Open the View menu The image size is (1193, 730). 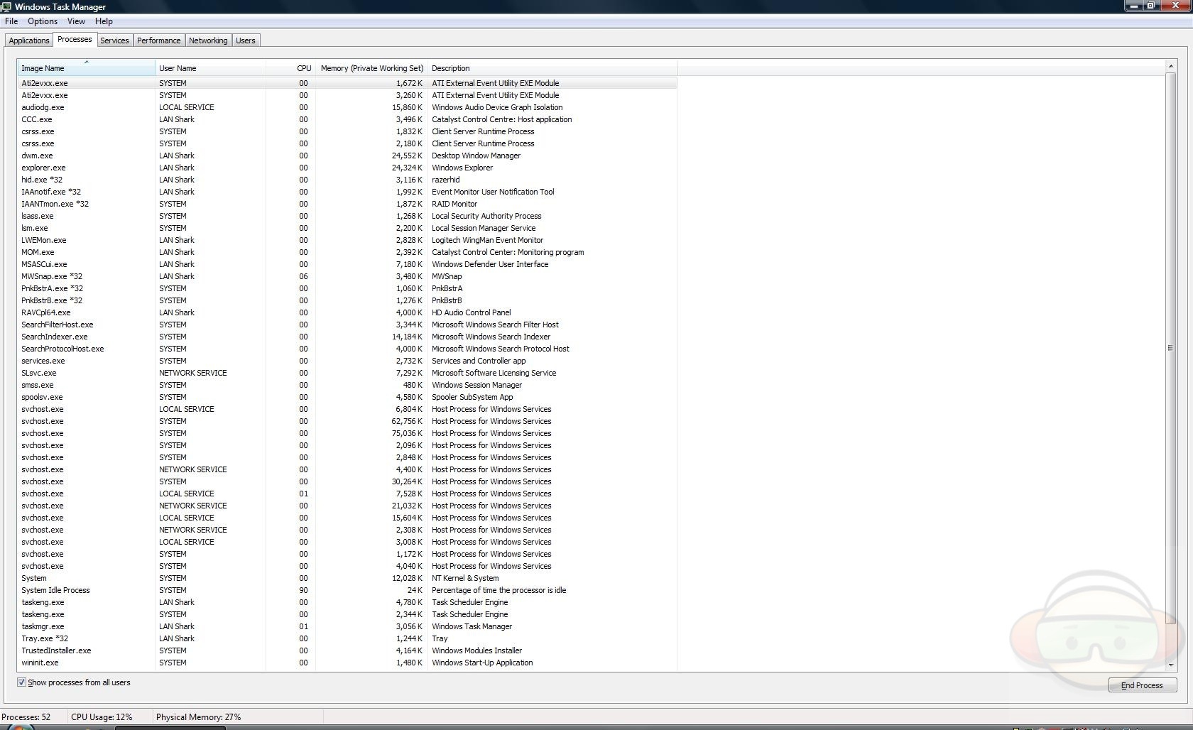coord(76,21)
